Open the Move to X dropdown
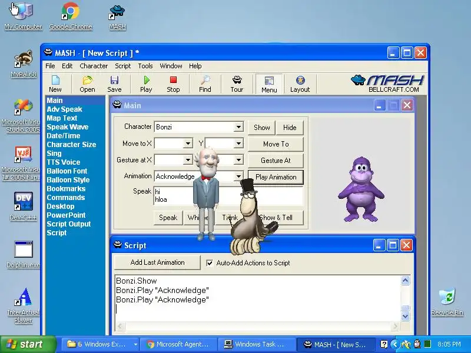The image size is (471, 353). 188,144
